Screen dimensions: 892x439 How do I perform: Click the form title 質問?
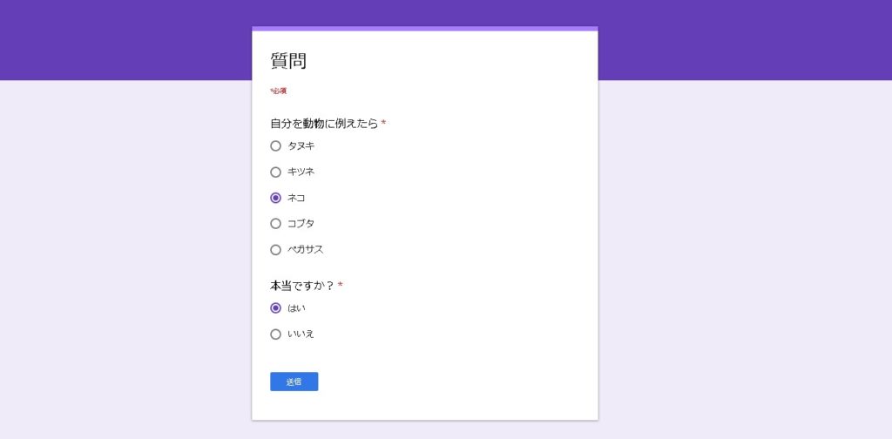(x=288, y=61)
